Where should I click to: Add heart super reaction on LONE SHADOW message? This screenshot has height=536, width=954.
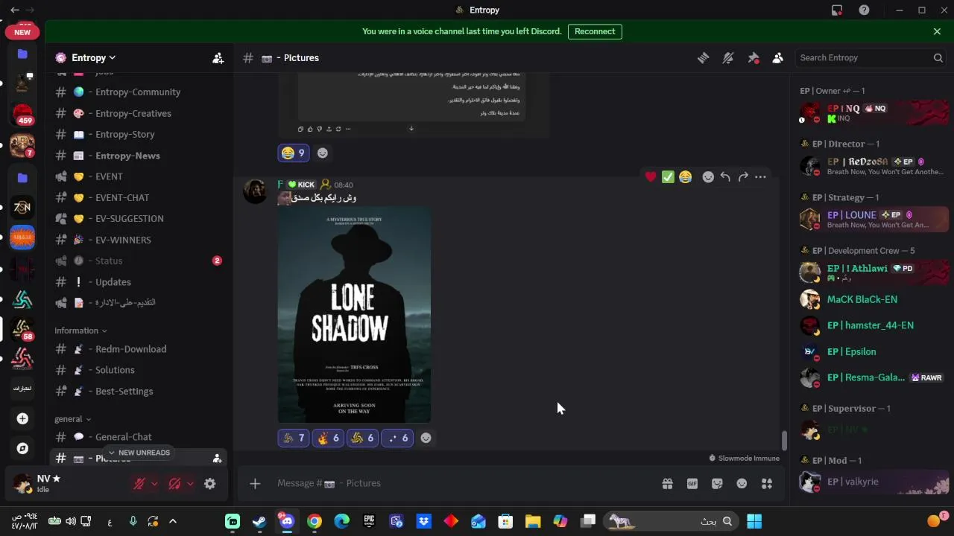(651, 176)
